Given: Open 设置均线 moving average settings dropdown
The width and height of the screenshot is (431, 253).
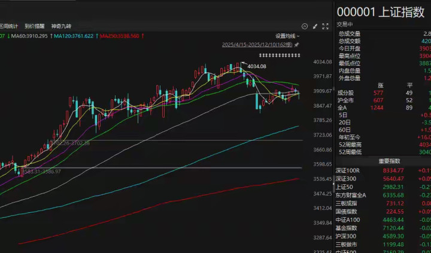Looking at the screenshot, I should click(x=287, y=36).
